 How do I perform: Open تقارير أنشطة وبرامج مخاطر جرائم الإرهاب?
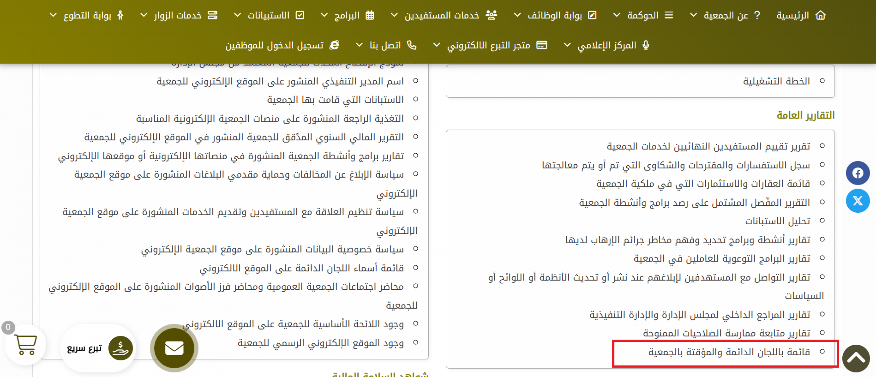688,240
